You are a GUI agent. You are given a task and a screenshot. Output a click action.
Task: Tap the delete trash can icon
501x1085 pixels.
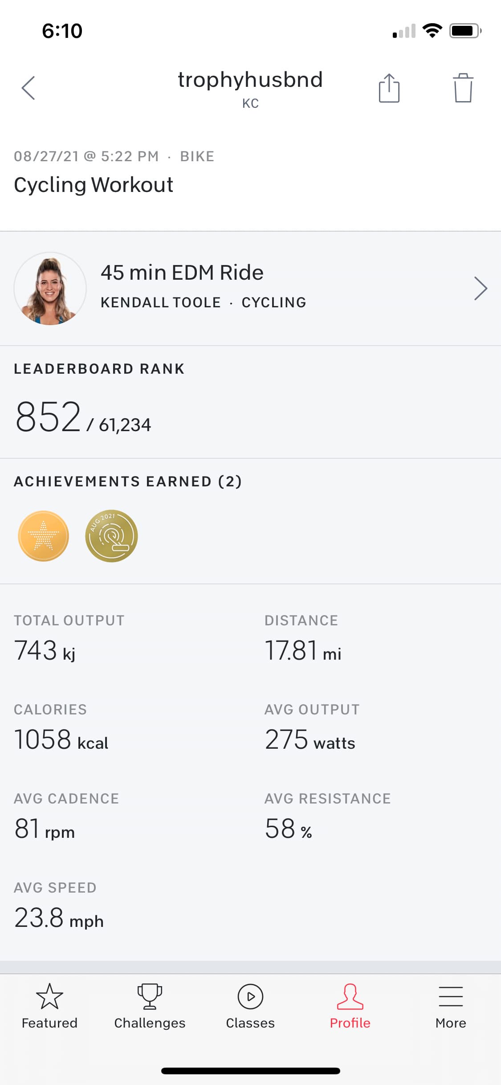tap(463, 88)
